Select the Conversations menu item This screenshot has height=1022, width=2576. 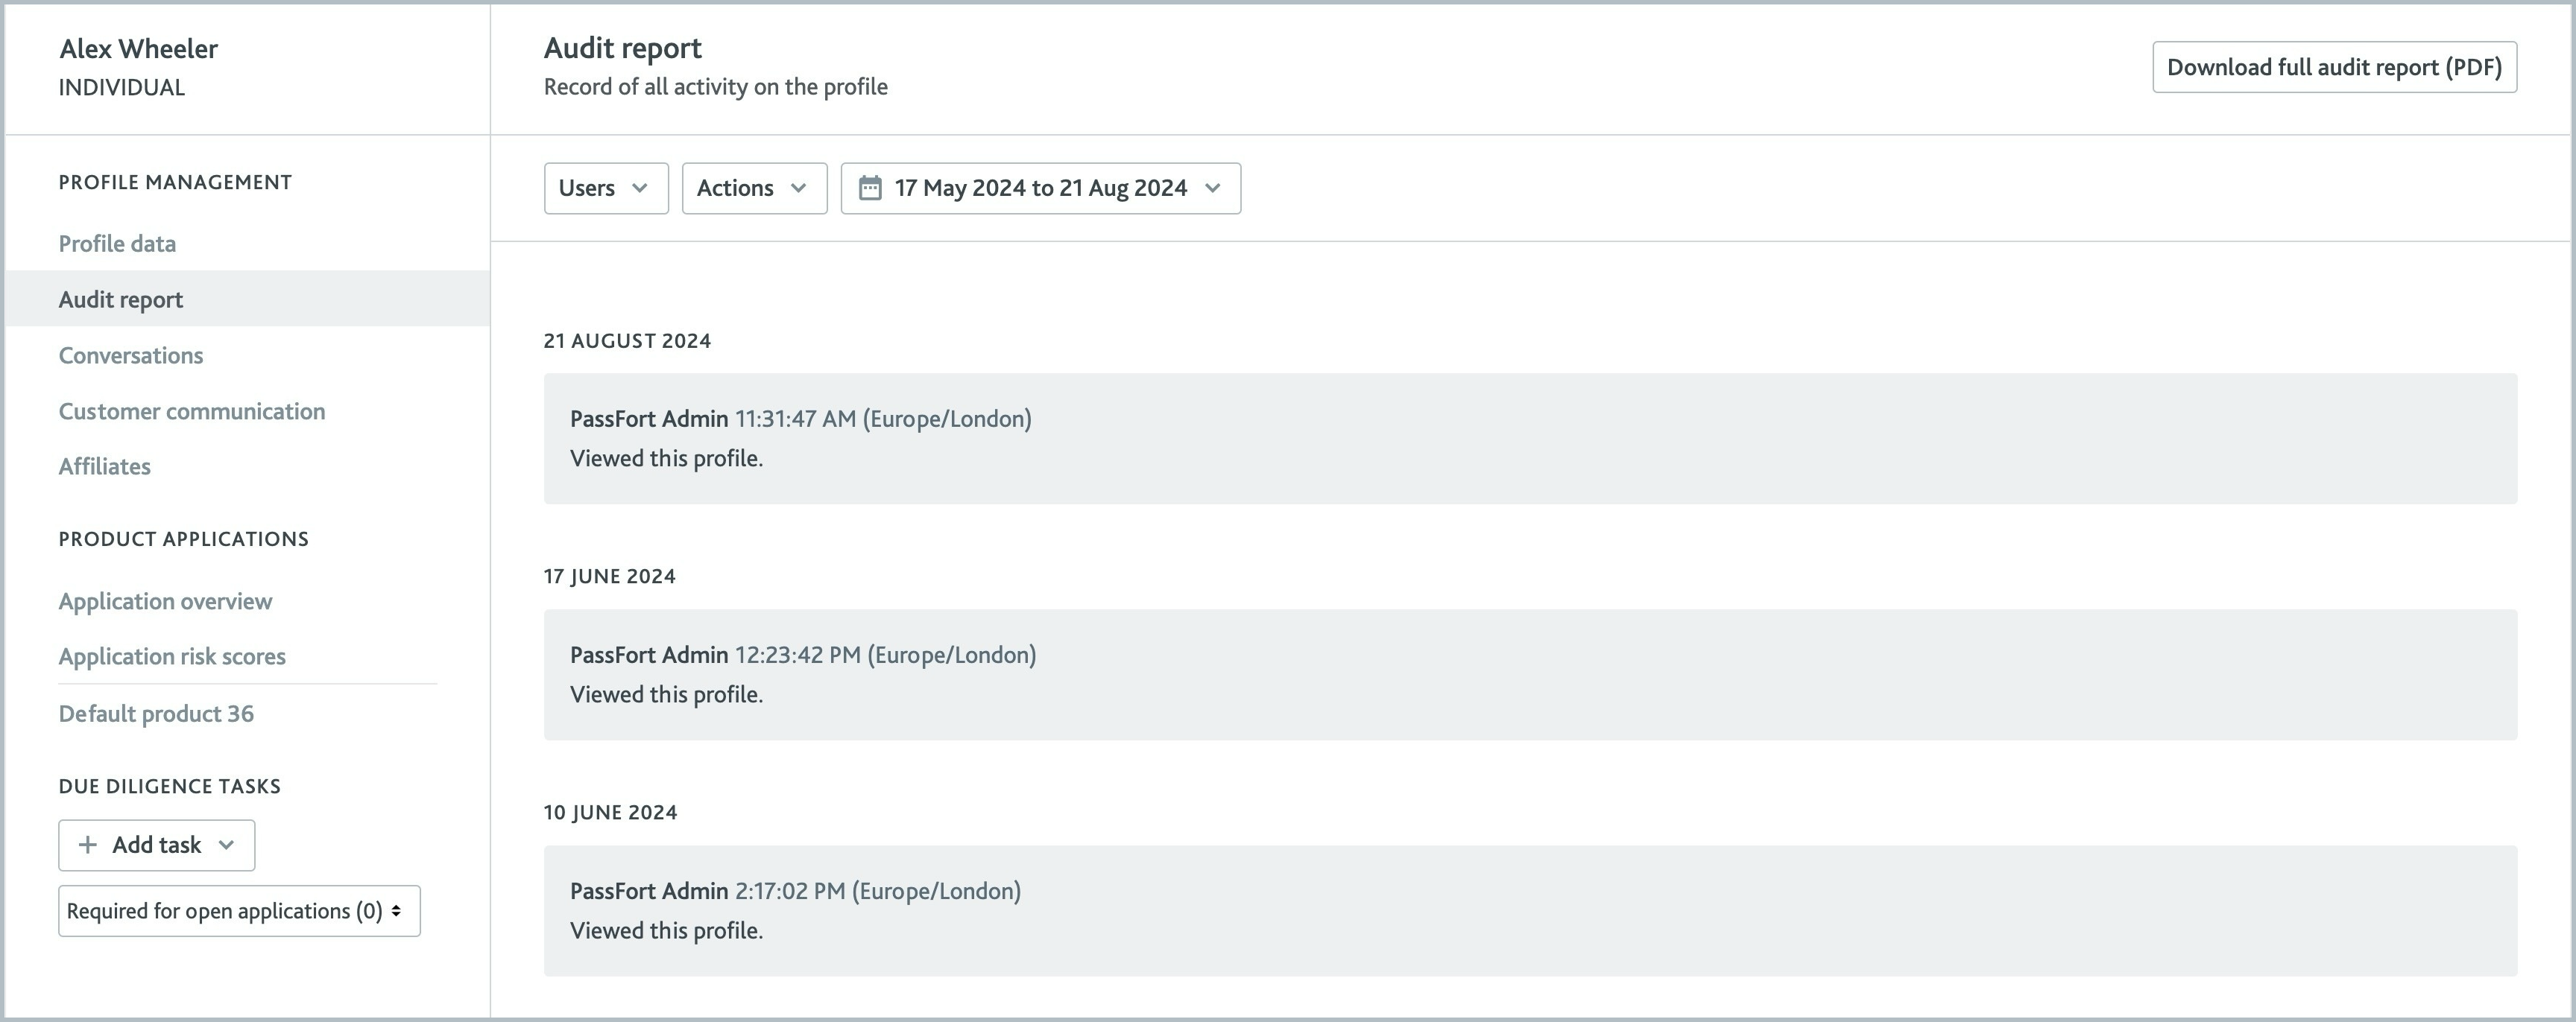130,355
